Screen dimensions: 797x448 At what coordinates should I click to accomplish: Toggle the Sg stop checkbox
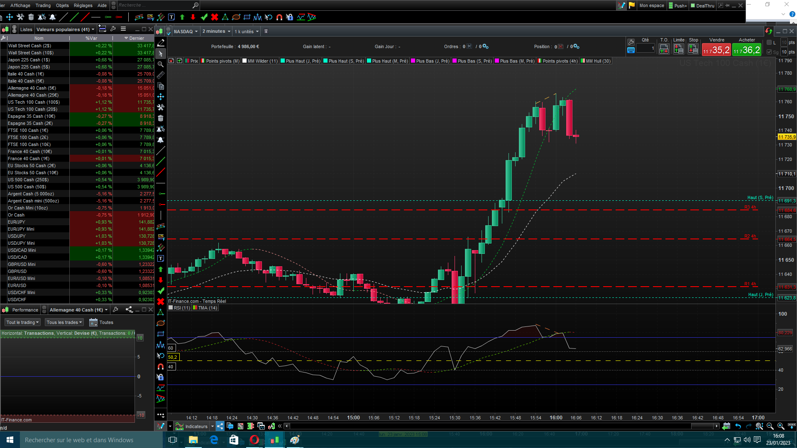(x=769, y=52)
